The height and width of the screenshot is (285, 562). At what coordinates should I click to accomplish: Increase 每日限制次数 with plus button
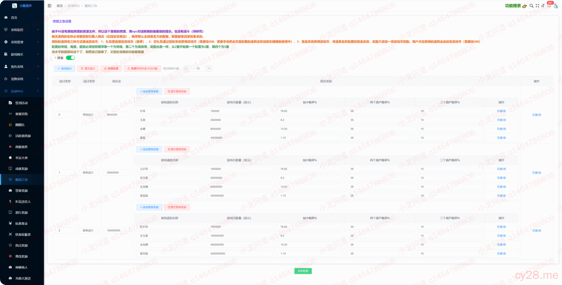209,68
